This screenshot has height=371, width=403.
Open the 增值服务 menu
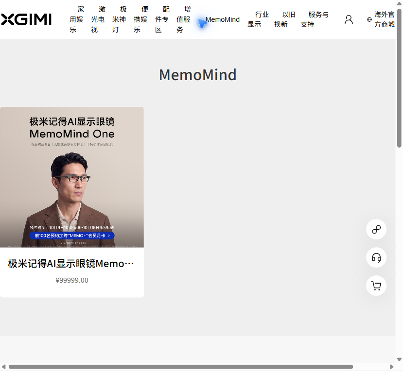pyautogui.click(x=183, y=19)
